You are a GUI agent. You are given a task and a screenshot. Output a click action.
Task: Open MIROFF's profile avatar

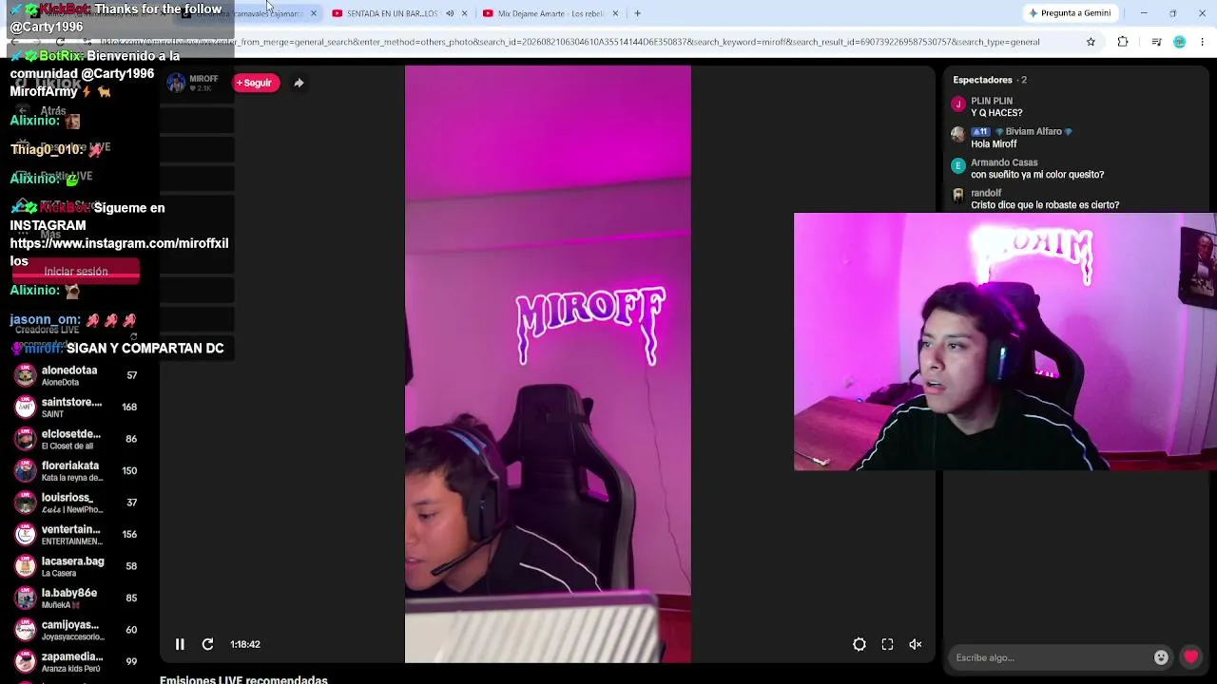pos(176,83)
